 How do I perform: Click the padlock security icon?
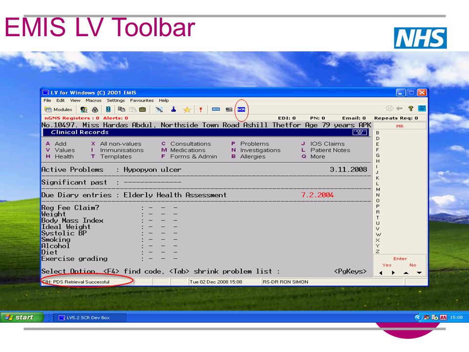tap(95, 110)
